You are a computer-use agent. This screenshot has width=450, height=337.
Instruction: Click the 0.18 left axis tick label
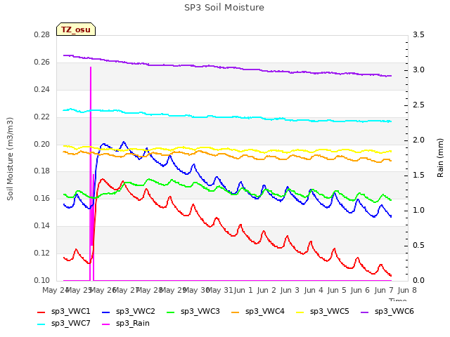(42, 171)
